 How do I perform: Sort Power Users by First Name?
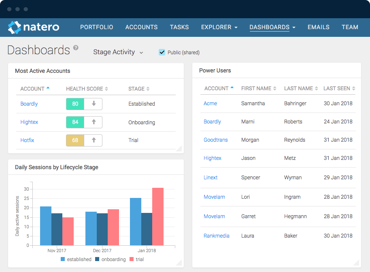pyautogui.click(x=259, y=88)
